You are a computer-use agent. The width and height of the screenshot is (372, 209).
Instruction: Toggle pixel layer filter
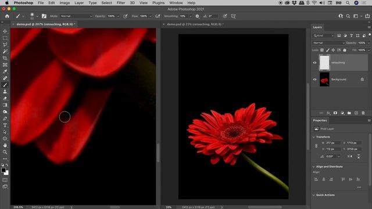(339, 35)
